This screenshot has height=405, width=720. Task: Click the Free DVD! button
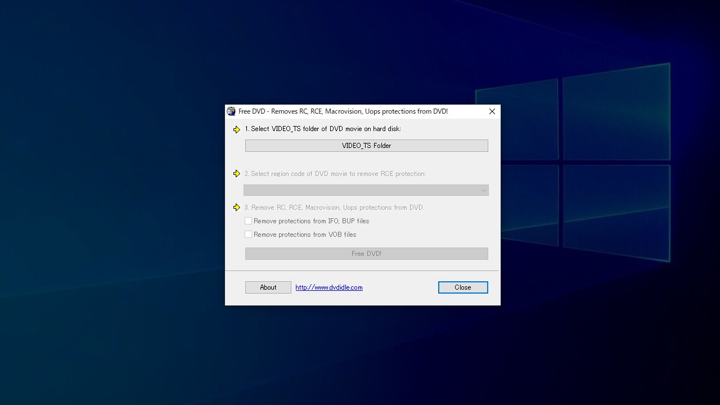366,254
